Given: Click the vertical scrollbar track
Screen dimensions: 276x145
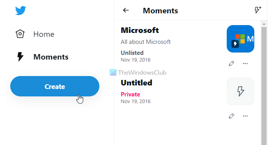Looking at the screenshot, I should tap(264, 86).
